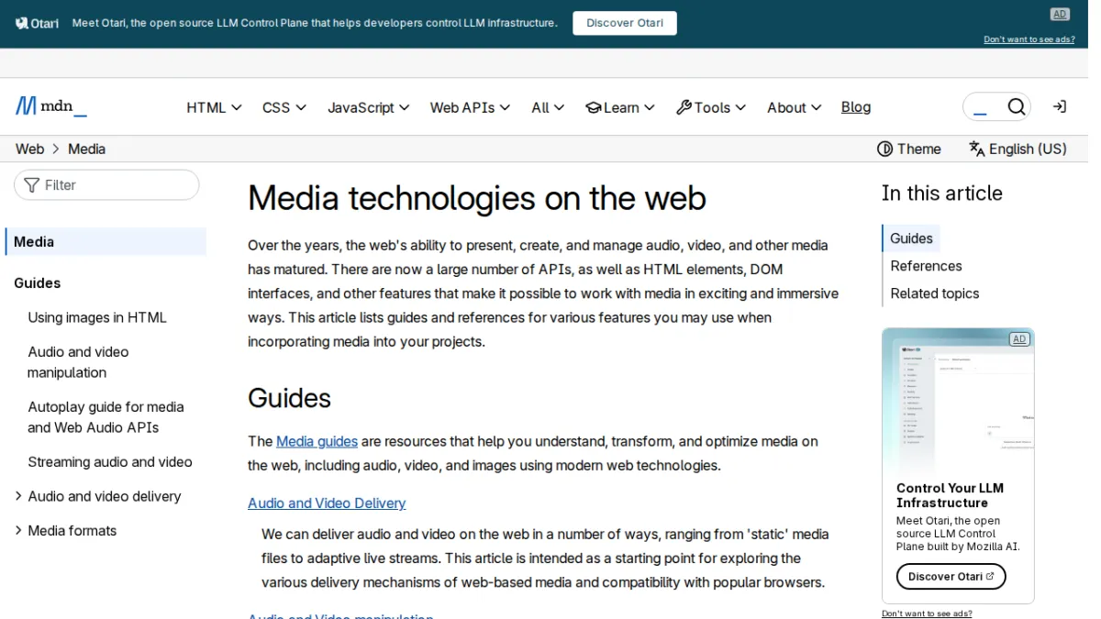Open the All dropdown menu
Screen dimensions: 1101x619
(548, 107)
